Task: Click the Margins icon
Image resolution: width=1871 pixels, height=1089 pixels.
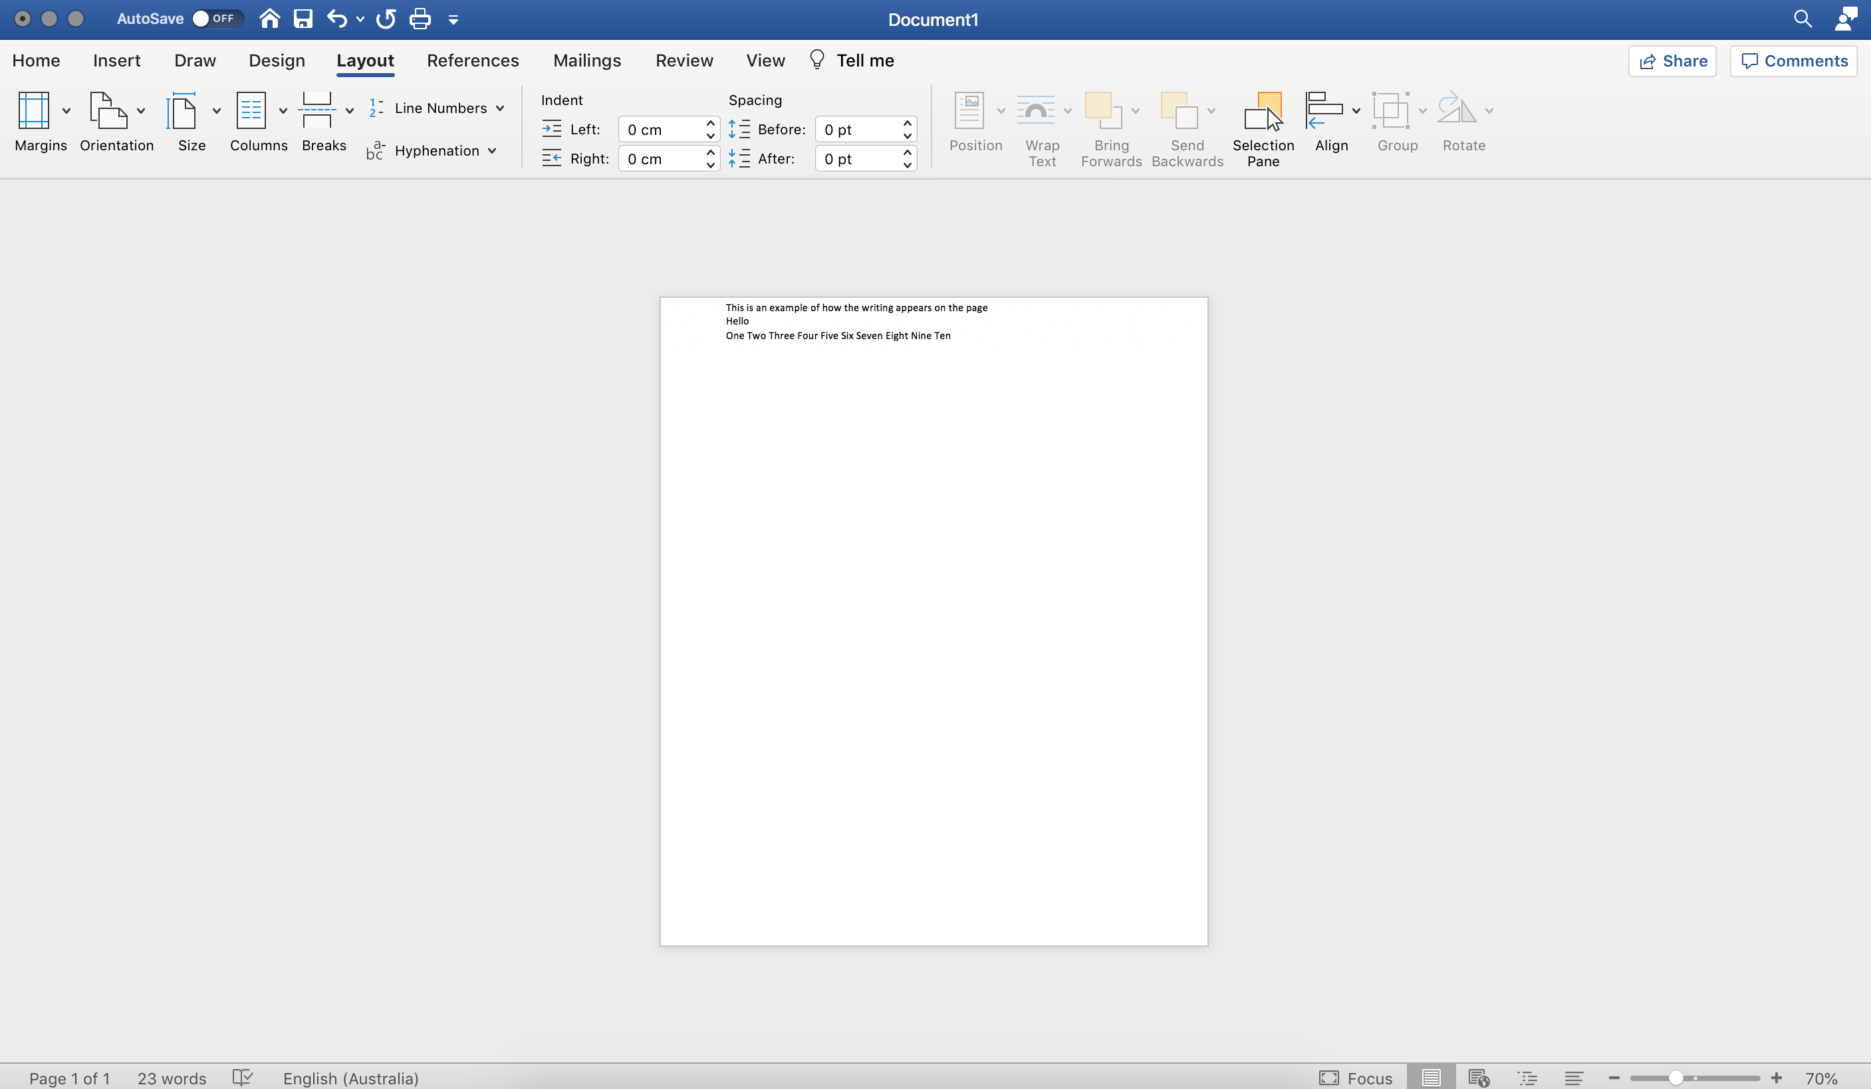Action: pos(34,110)
